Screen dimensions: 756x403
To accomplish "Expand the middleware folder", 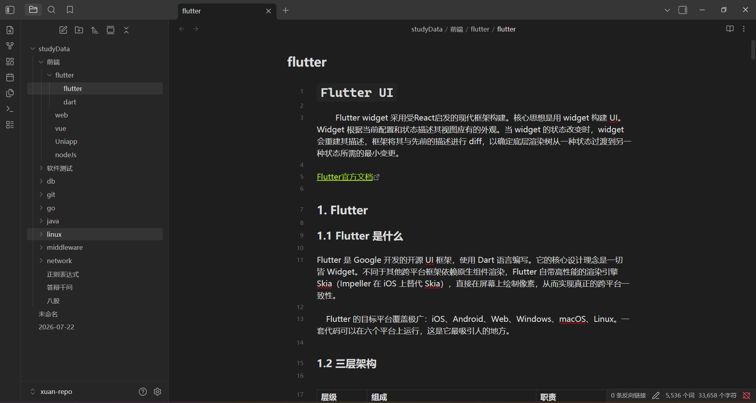I will pyautogui.click(x=41, y=247).
